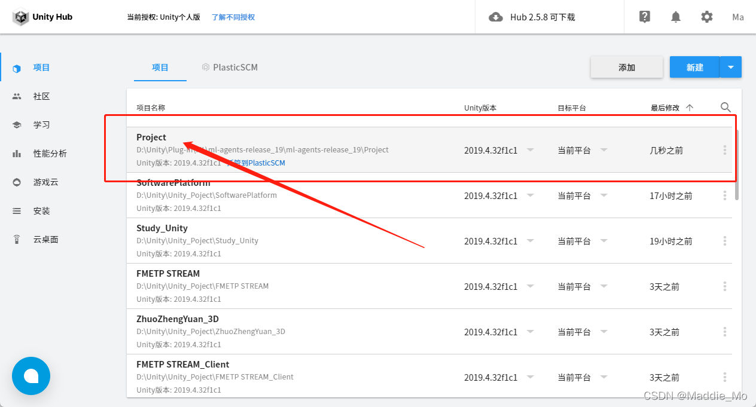Open the three-dot menu for Study_Unity row
This screenshot has height=407, width=756.
pyautogui.click(x=725, y=241)
